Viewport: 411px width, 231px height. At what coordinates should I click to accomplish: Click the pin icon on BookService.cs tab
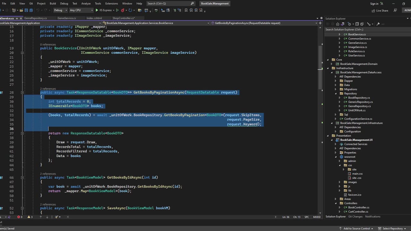click(x=17, y=18)
